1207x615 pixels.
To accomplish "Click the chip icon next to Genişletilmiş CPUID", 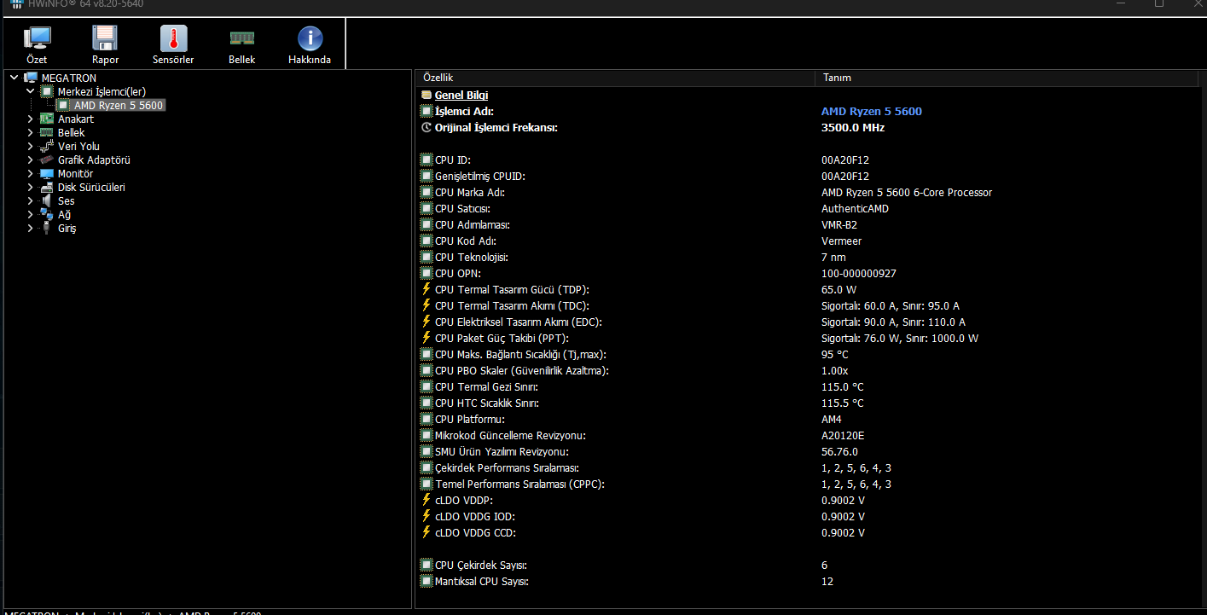I will point(427,177).
